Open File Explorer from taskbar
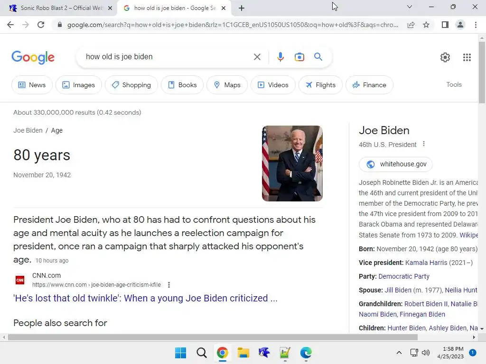This screenshot has width=486, height=364. click(243, 353)
